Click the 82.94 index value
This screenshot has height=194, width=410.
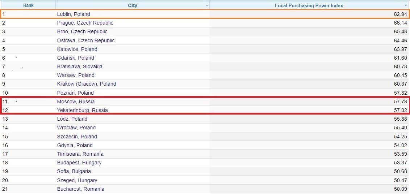[x=400, y=14]
